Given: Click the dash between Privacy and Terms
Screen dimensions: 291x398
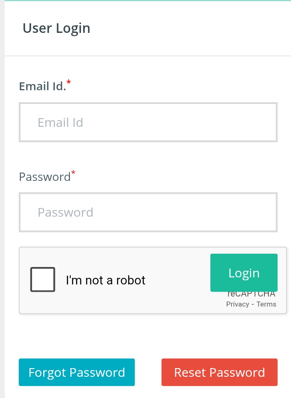Looking at the screenshot, I should 253,304.
